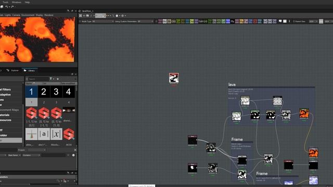Select the Library thumbnail numbered 3
333x187 pixels.
click(56, 91)
